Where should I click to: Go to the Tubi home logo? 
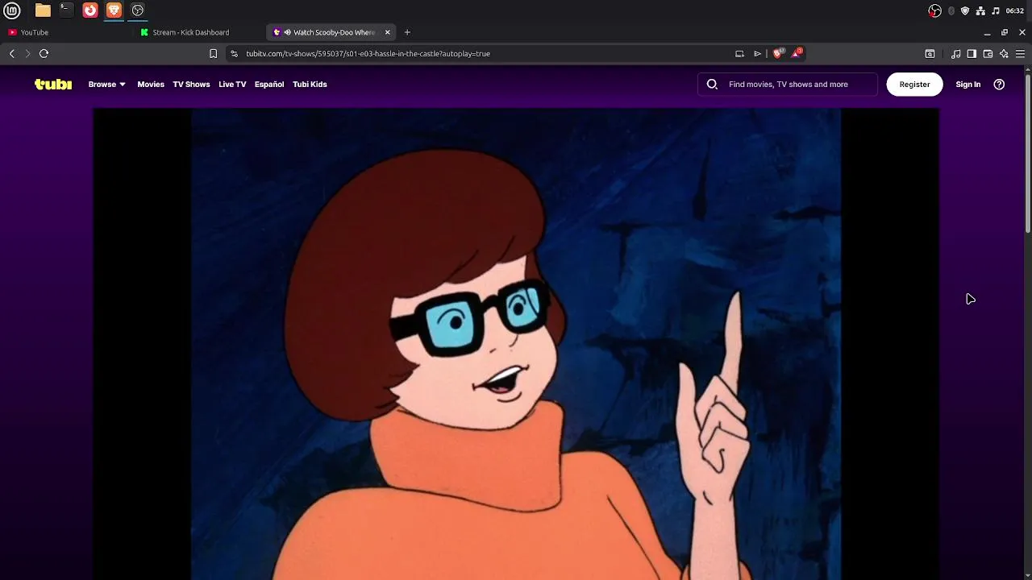(x=53, y=84)
